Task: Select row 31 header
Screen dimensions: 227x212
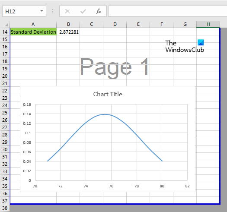Action: coord(5,157)
